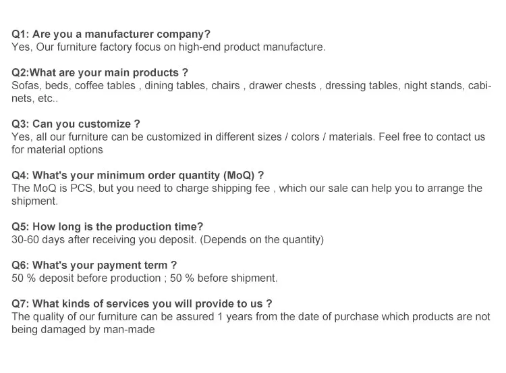
Task: Click the Q4 minimum order quantity question
Action: (138, 175)
